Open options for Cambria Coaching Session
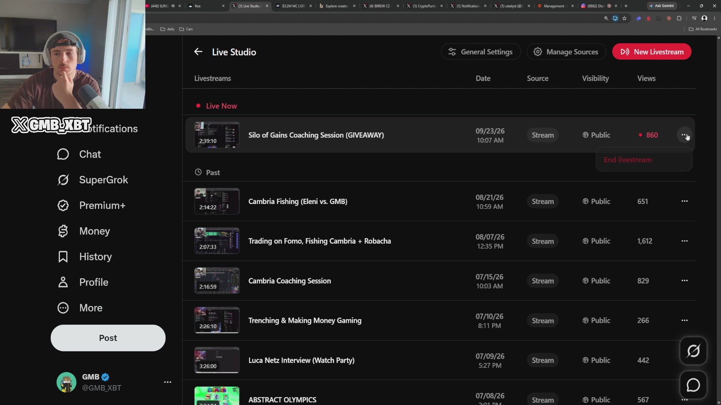Viewport: 721px width, 405px height. point(685,281)
